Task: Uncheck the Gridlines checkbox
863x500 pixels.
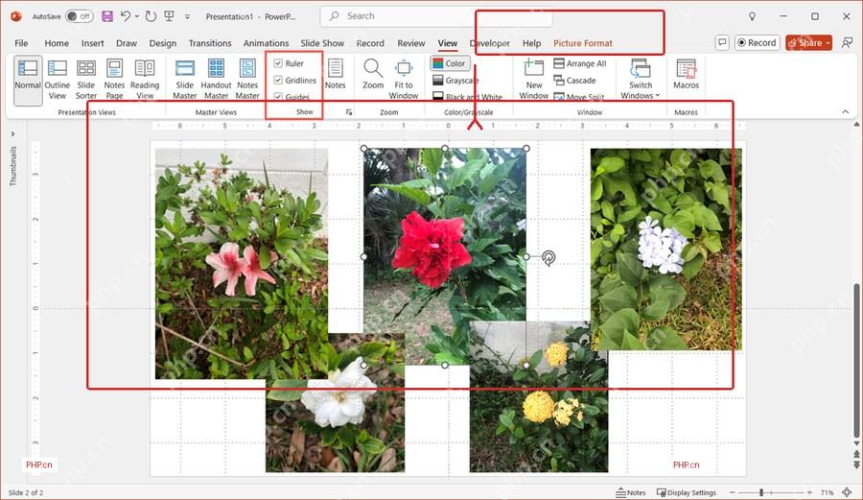Action: 278,80
